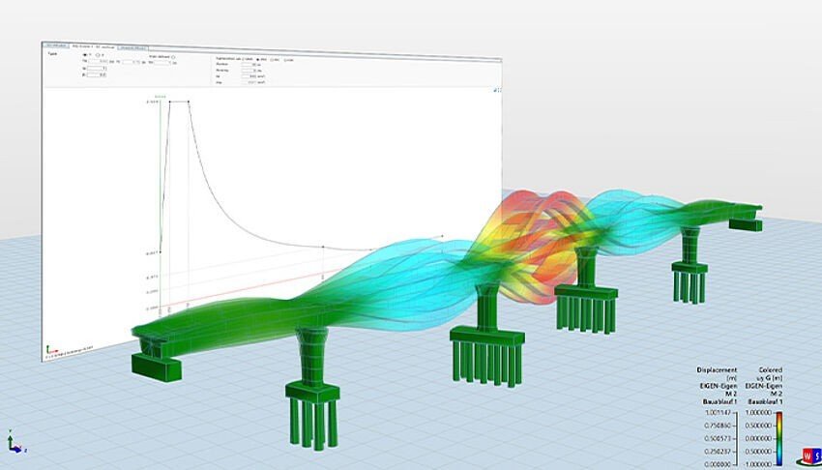Click the second period input field in the Type row
The height and width of the screenshot is (470, 822).
tap(132, 62)
